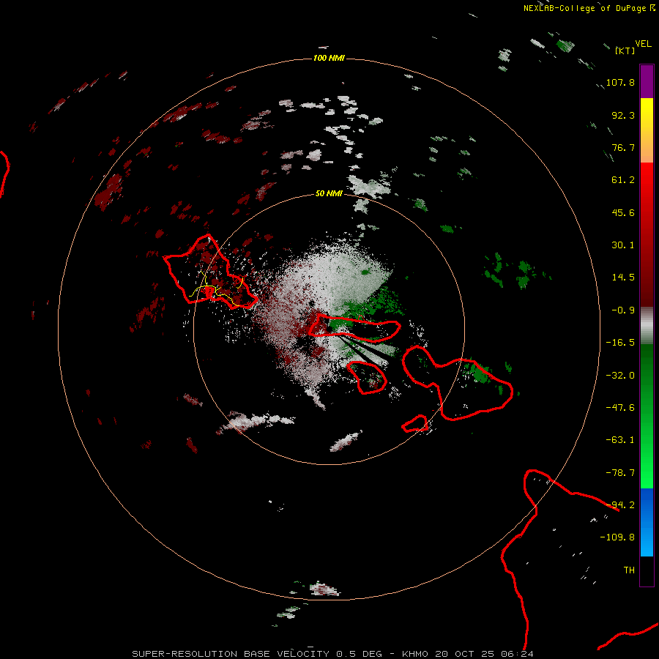Screen dimensions: 659x659
Task: Click the [KT] units label
Action: [x=625, y=51]
